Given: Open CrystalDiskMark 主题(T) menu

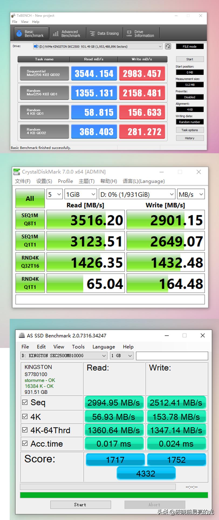Looking at the screenshot, I should 87,181.
